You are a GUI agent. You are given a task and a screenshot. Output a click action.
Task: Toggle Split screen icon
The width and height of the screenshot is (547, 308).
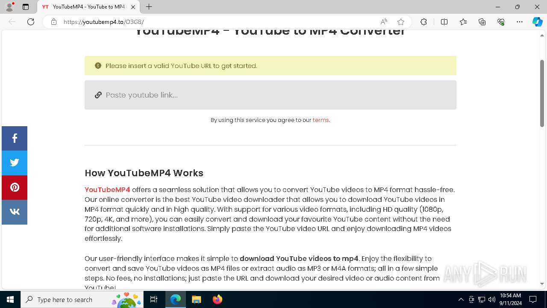(444, 22)
